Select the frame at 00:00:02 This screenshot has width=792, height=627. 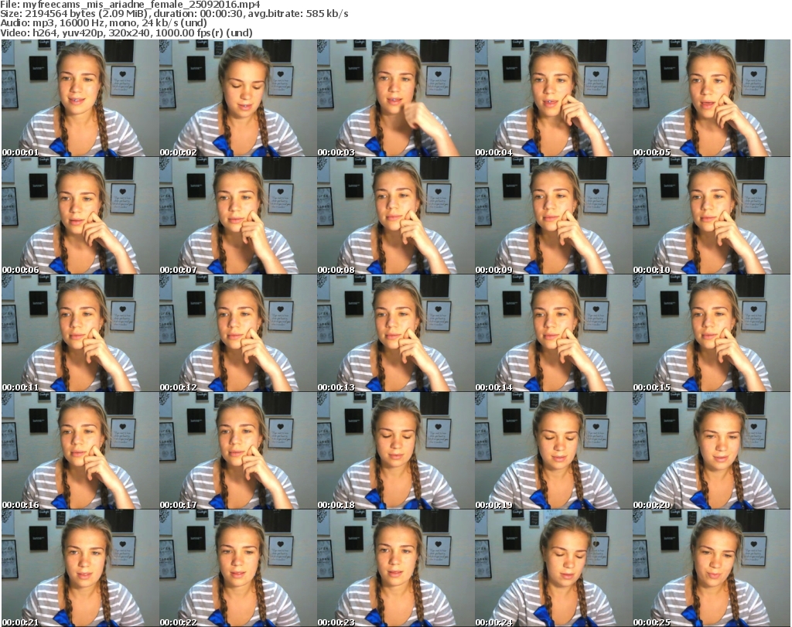(x=237, y=98)
